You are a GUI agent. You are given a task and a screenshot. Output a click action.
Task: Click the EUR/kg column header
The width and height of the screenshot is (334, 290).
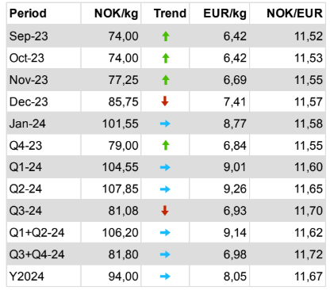225,13
